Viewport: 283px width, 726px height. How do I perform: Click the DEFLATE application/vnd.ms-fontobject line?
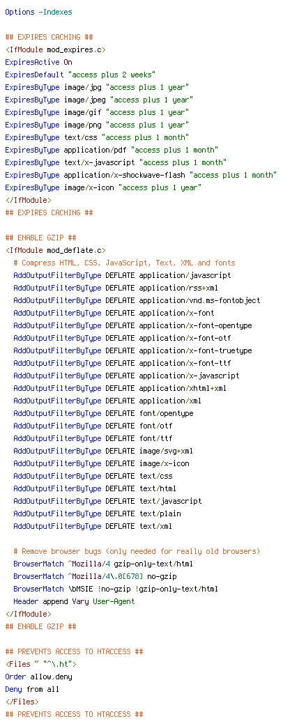(137, 300)
